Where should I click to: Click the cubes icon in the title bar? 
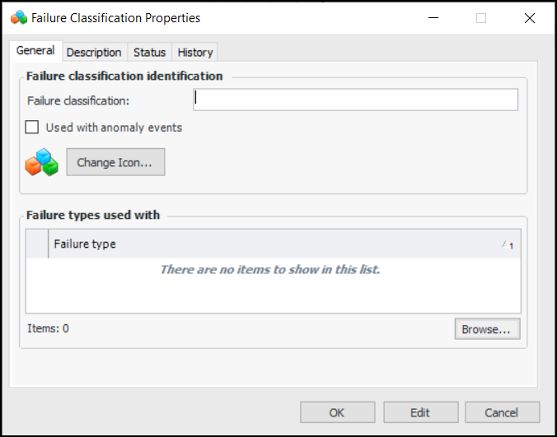(x=18, y=17)
